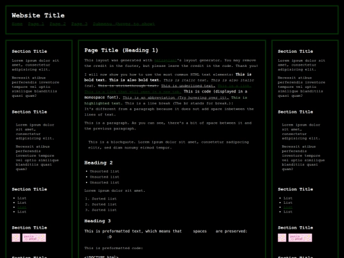Click the blockquote text in main column

(168, 145)
